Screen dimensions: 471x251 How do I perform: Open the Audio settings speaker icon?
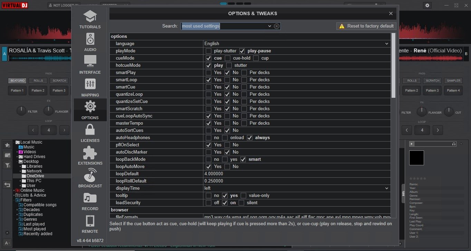(90, 39)
